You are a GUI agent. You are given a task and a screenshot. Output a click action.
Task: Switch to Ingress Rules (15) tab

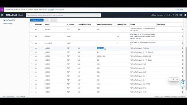tap(9, 20)
